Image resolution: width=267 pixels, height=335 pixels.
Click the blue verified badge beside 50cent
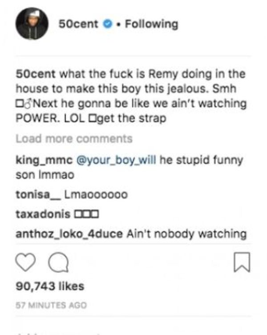click(x=108, y=24)
